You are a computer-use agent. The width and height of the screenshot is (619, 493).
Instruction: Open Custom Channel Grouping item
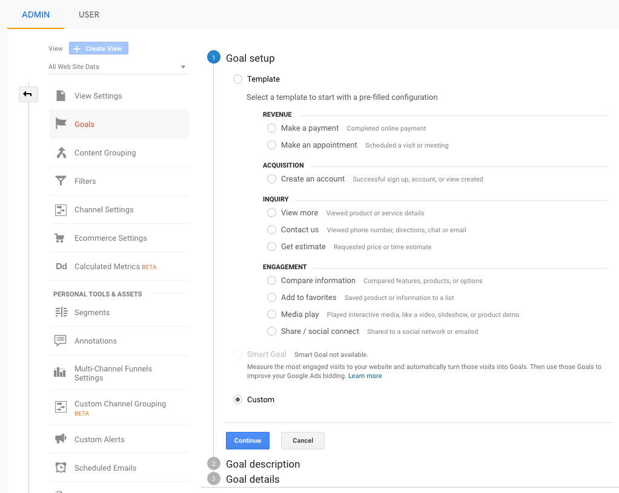point(119,408)
